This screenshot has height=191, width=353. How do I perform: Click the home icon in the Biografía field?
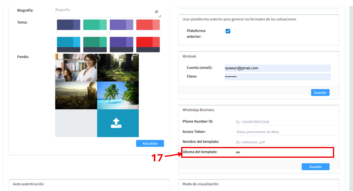click(x=156, y=12)
